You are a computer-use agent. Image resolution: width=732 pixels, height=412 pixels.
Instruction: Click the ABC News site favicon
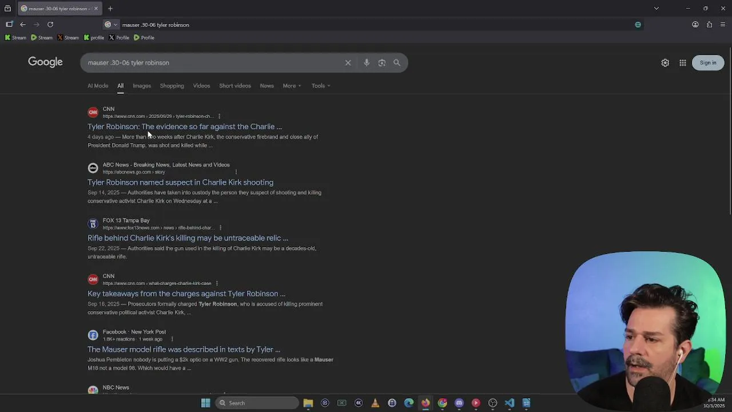click(x=93, y=168)
